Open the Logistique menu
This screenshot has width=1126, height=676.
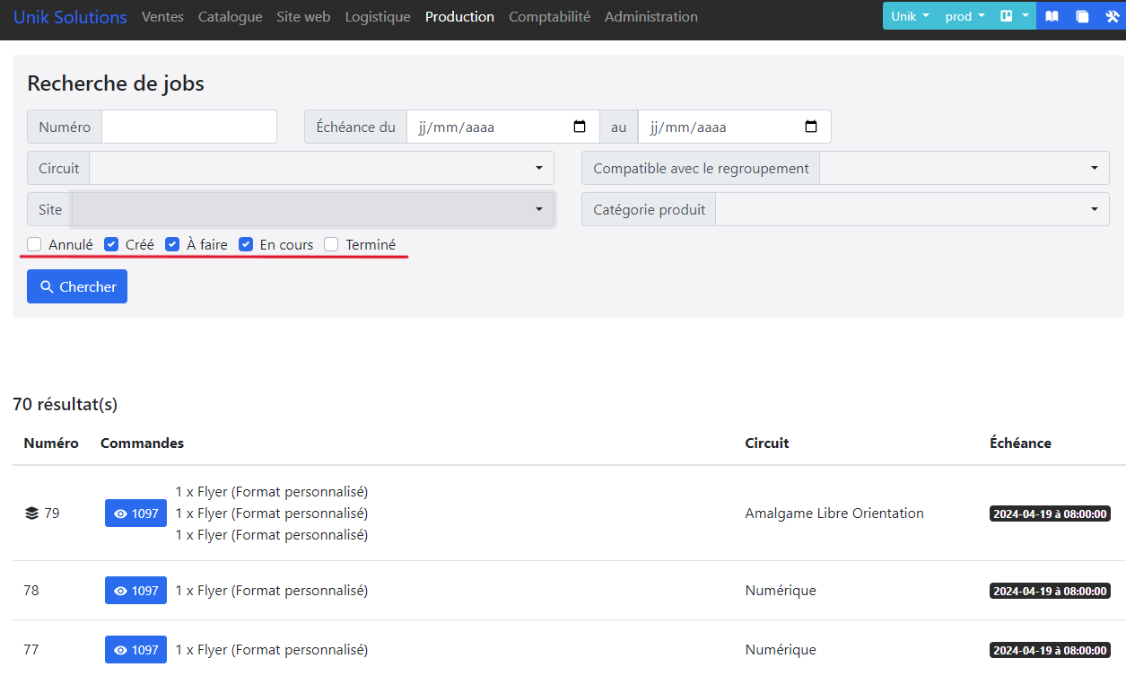(x=377, y=16)
